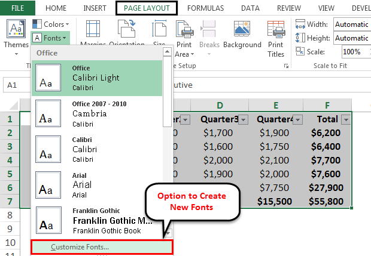Open the Print Area icon

point(184,29)
